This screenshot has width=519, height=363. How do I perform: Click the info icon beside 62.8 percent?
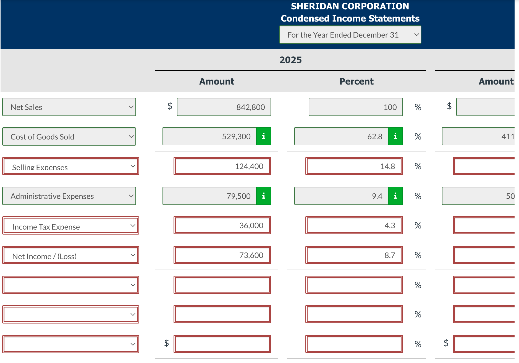[x=396, y=136]
